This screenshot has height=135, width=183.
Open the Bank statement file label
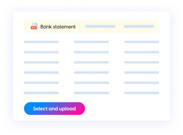pyautogui.click(x=58, y=27)
